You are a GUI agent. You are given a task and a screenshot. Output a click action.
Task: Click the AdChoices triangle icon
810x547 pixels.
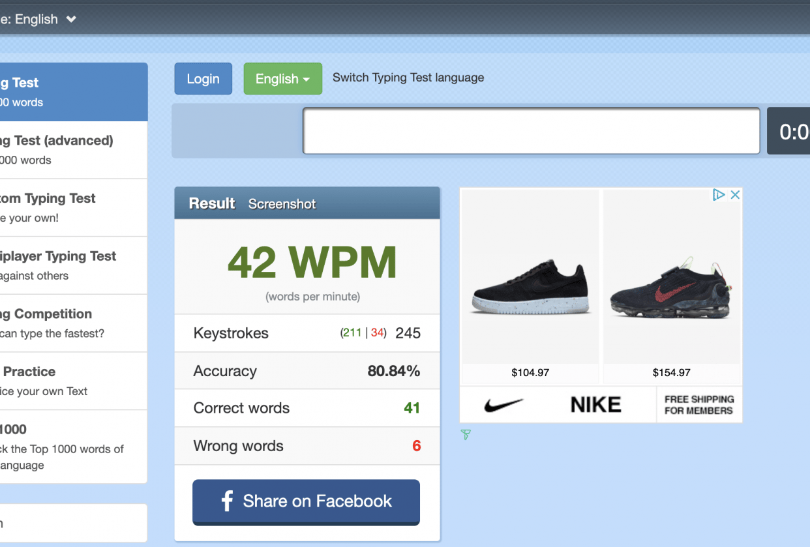[x=719, y=195]
